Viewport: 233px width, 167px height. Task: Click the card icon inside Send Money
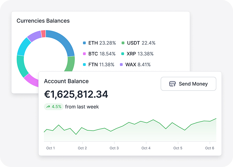[x=172, y=84]
